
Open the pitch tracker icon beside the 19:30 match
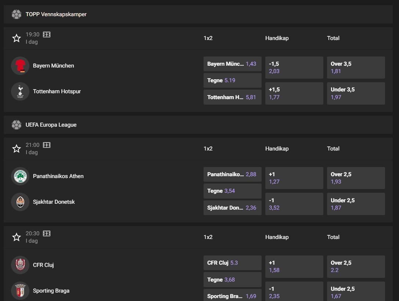pyautogui.click(x=46, y=34)
